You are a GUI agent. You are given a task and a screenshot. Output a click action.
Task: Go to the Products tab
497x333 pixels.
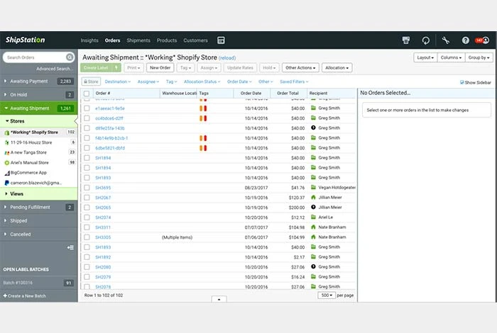point(167,40)
